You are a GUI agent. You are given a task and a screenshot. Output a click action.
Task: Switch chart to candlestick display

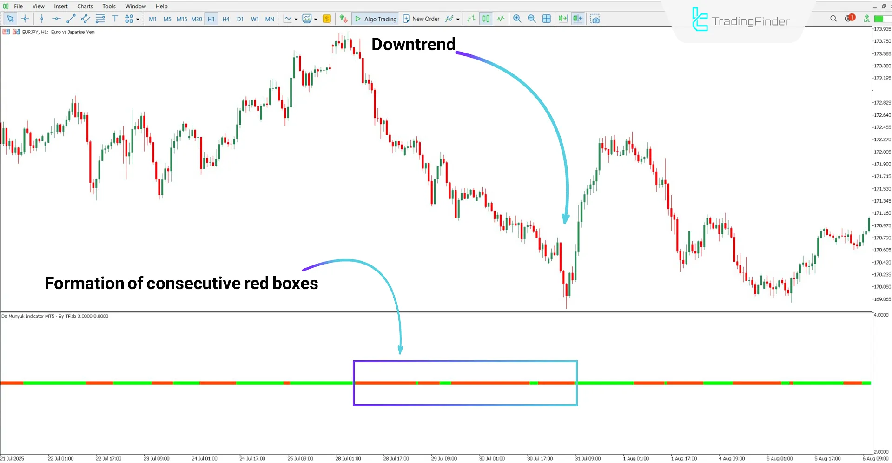click(x=486, y=19)
